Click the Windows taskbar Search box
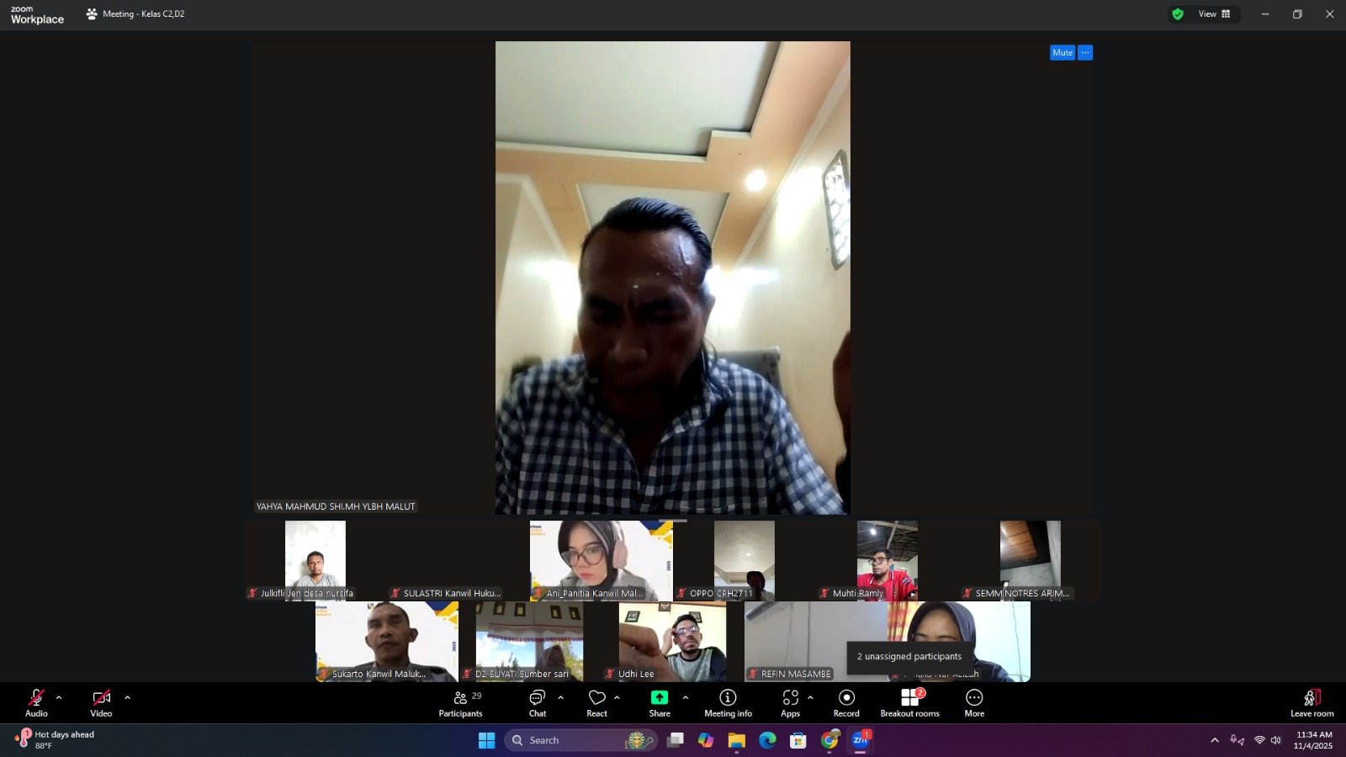1346x757 pixels. pyautogui.click(x=580, y=740)
